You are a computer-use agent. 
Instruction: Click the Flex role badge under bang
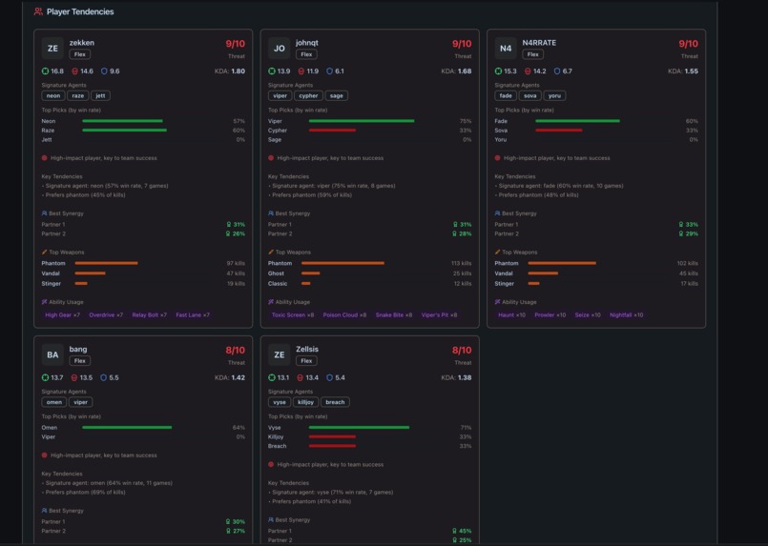[x=80, y=360]
